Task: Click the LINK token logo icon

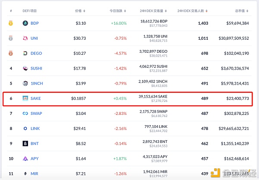Action: 25,129
